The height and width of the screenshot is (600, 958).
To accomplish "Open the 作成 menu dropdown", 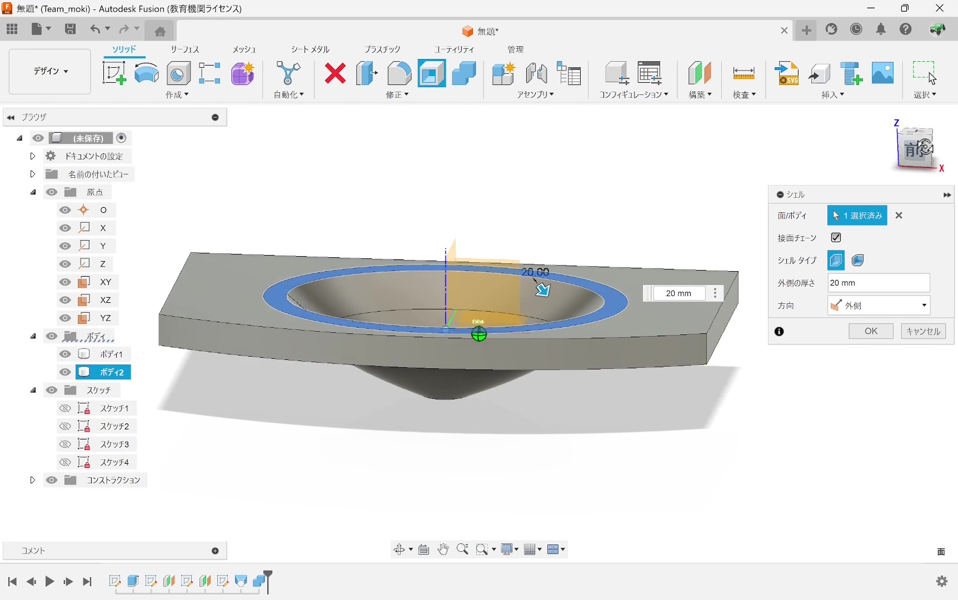I will [x=177, y=94].
